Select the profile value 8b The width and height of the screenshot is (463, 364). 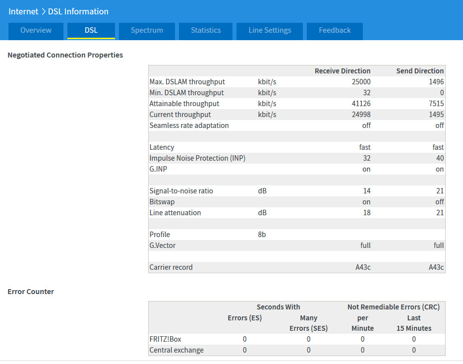point(262,235)
